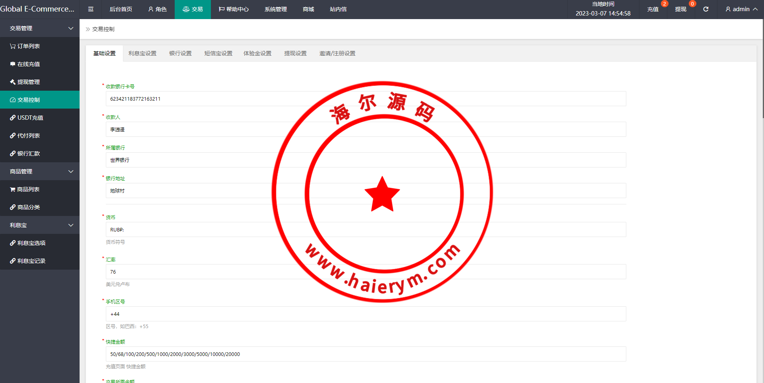Screen dimensions: 764x383
Task: Open the 系统管理 top menu
Action: (275, 9)
